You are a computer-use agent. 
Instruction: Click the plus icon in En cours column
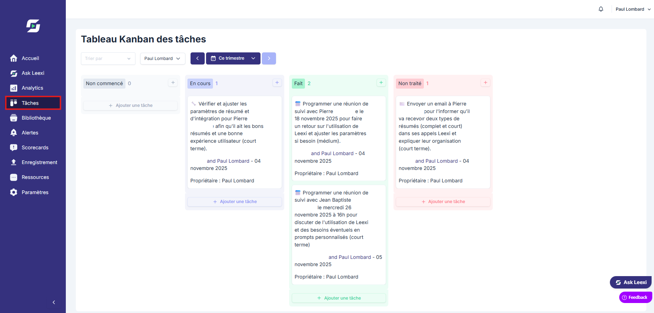coord(277,83)
